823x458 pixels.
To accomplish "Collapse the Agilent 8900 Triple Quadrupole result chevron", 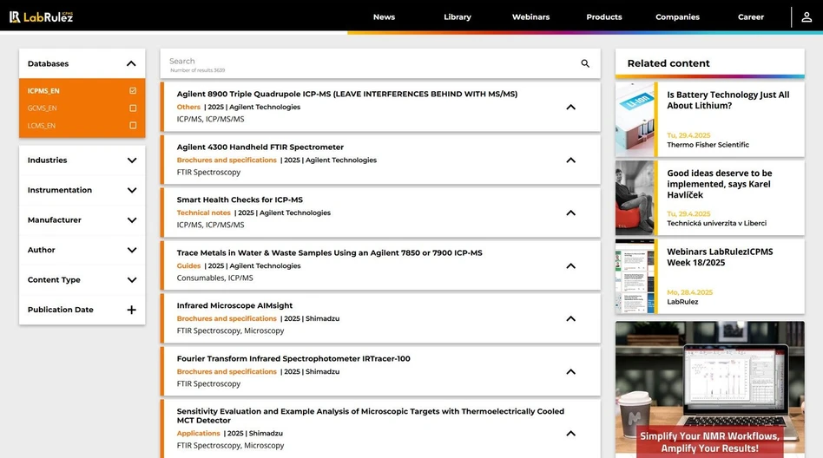I will [x=570, y=108].
